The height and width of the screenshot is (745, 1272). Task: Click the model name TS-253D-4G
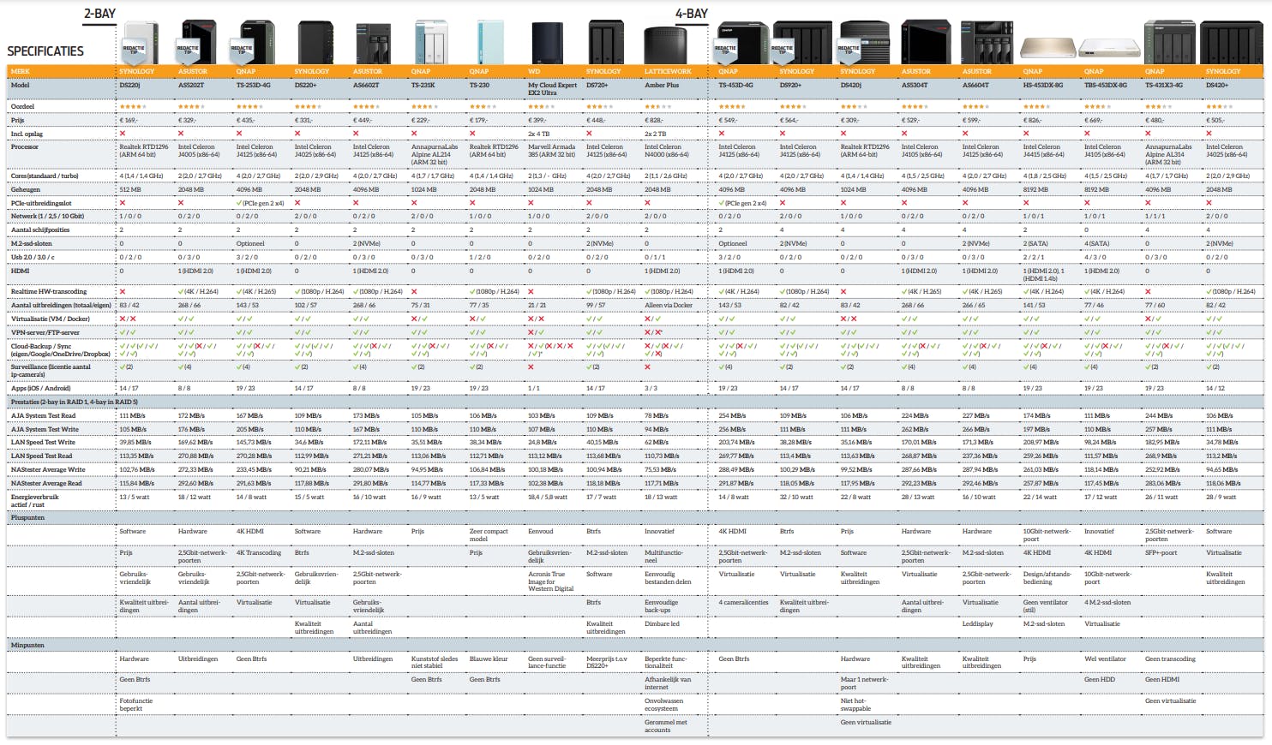[x=253, y=86]
